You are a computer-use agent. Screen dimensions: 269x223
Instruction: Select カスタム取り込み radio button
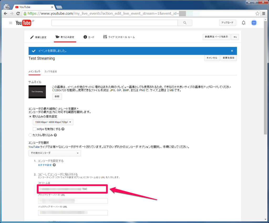30,135
